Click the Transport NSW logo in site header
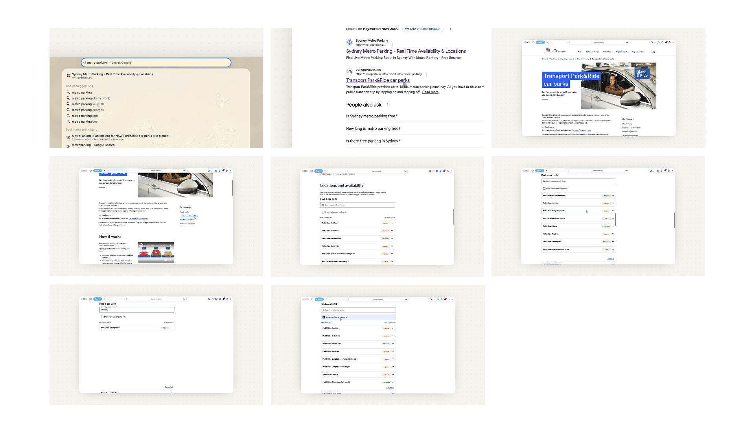This screenshot has width=755, height=425. coord(556,51)
